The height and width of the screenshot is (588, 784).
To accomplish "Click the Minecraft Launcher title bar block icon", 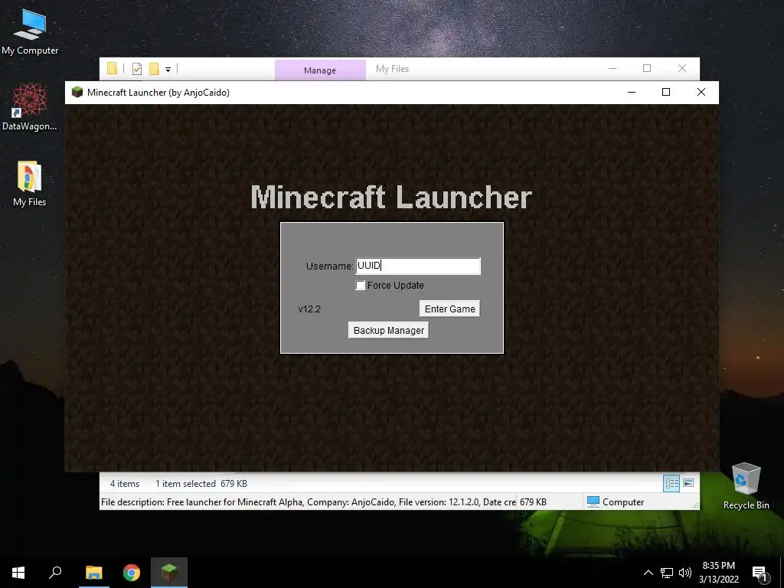I will pyautogui.click(x=77, y=92).
